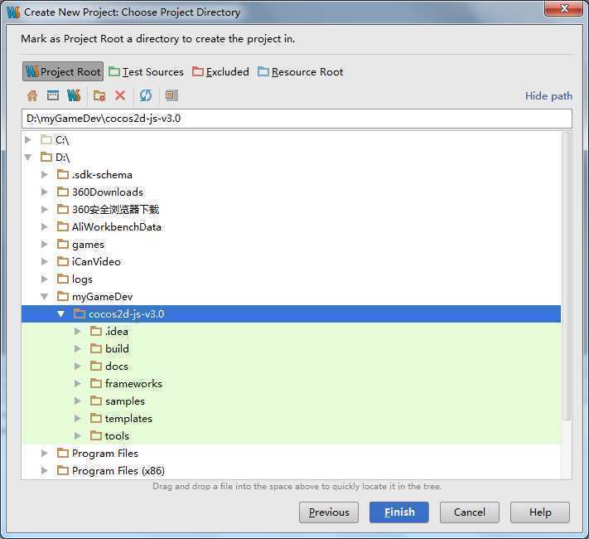Collapse the myGameDev folder arrow
The image size is (589, 539).
tap(45, 296)
